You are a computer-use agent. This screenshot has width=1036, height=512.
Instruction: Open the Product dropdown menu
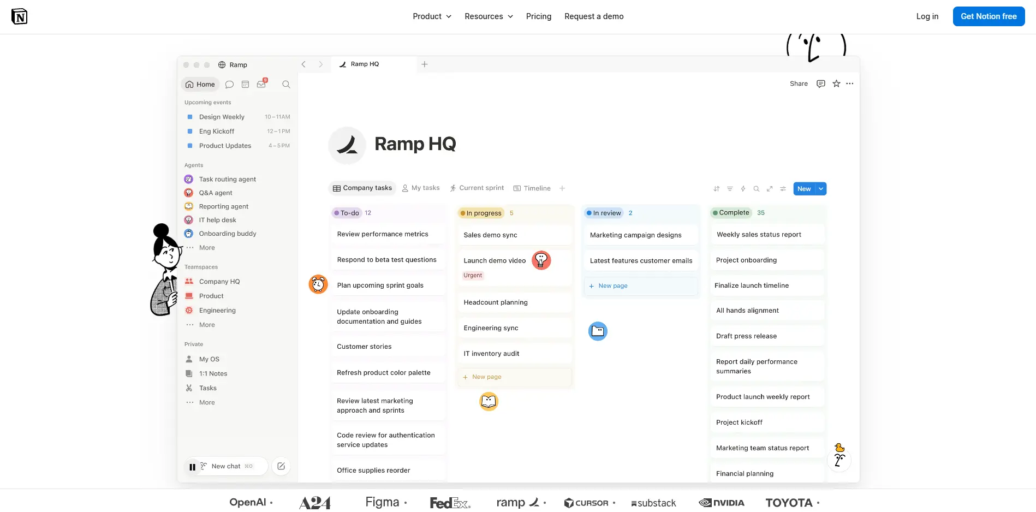point(432,16)
